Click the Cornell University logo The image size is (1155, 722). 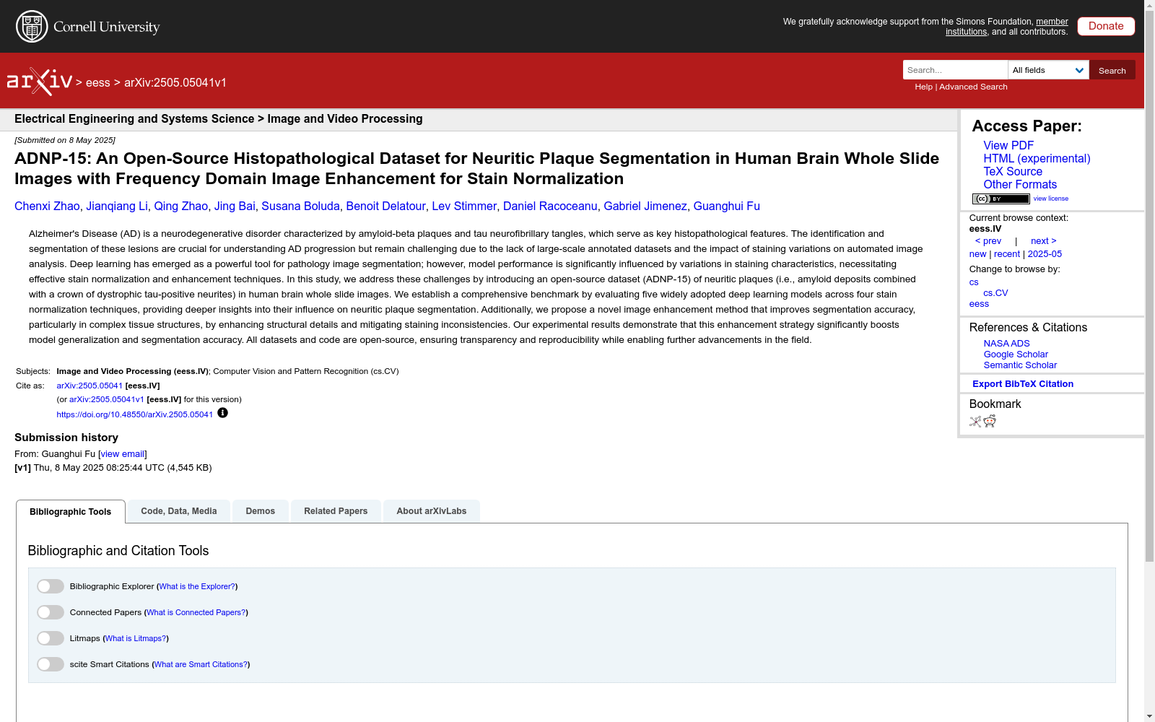click(88, 27)
